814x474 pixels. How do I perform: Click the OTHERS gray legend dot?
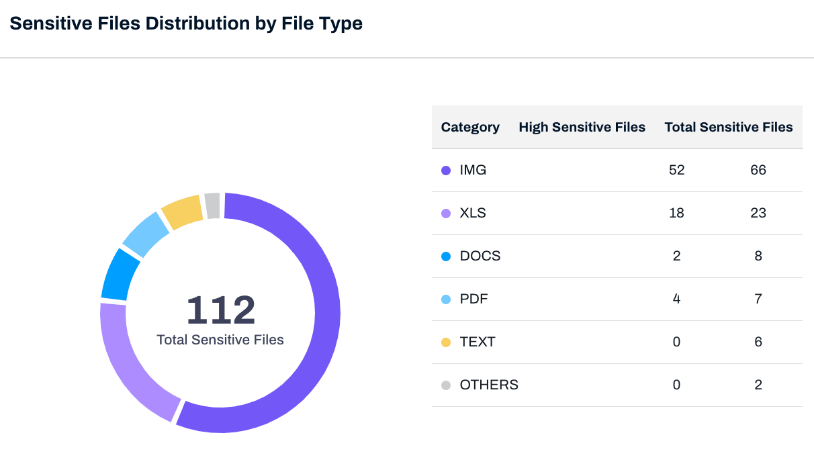(x=446, y=385)
